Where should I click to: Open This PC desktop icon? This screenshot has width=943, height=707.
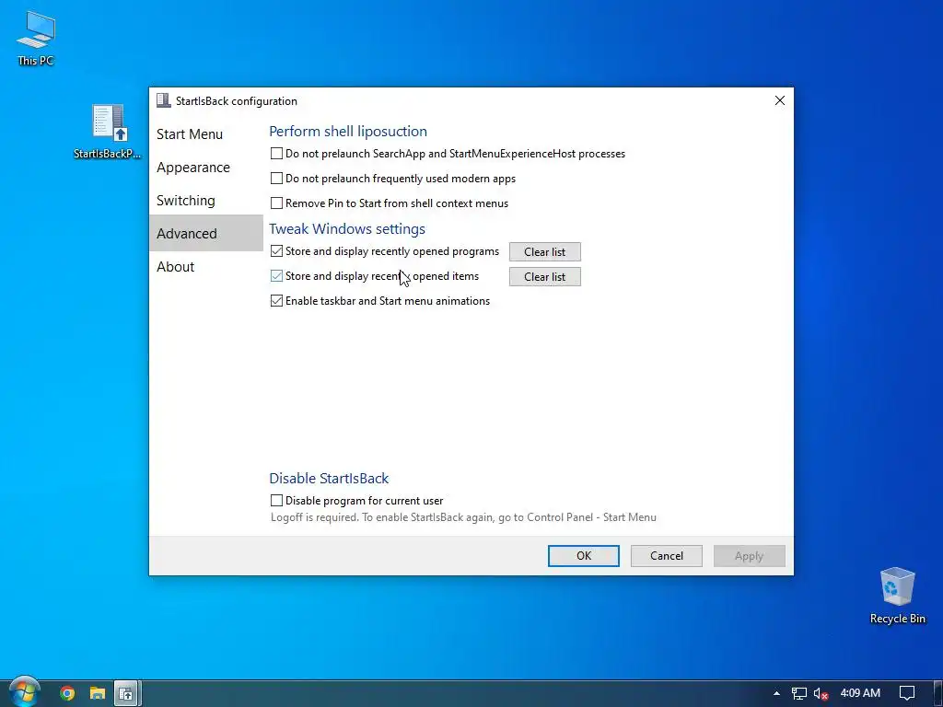click(36, 37)
